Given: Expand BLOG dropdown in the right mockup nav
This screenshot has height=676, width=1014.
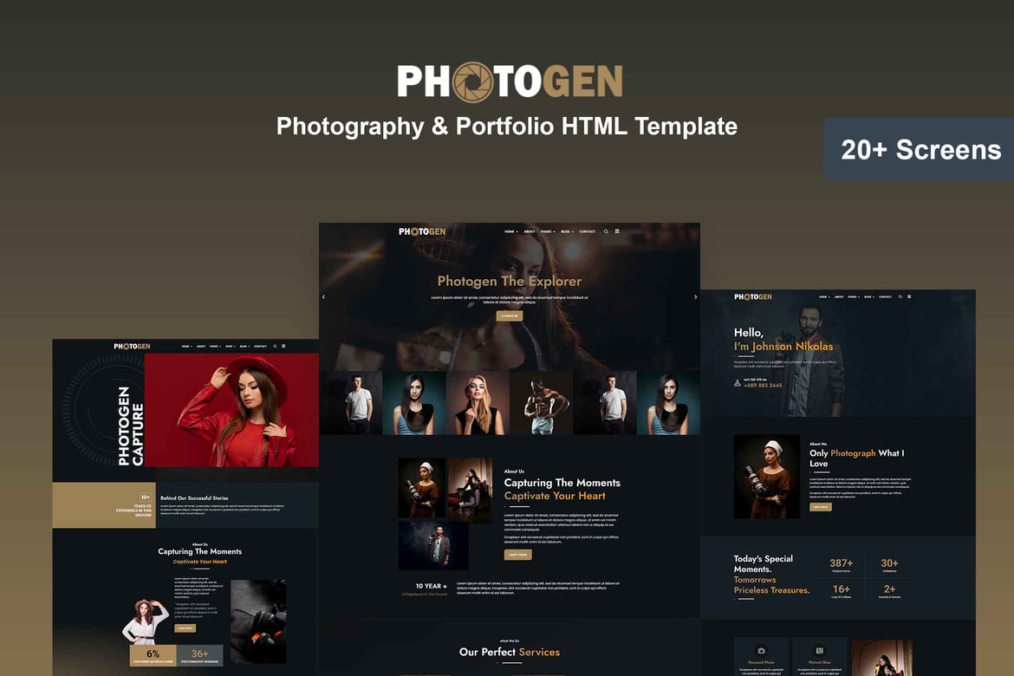Looking at the screenshot, I should click(869, 297).
